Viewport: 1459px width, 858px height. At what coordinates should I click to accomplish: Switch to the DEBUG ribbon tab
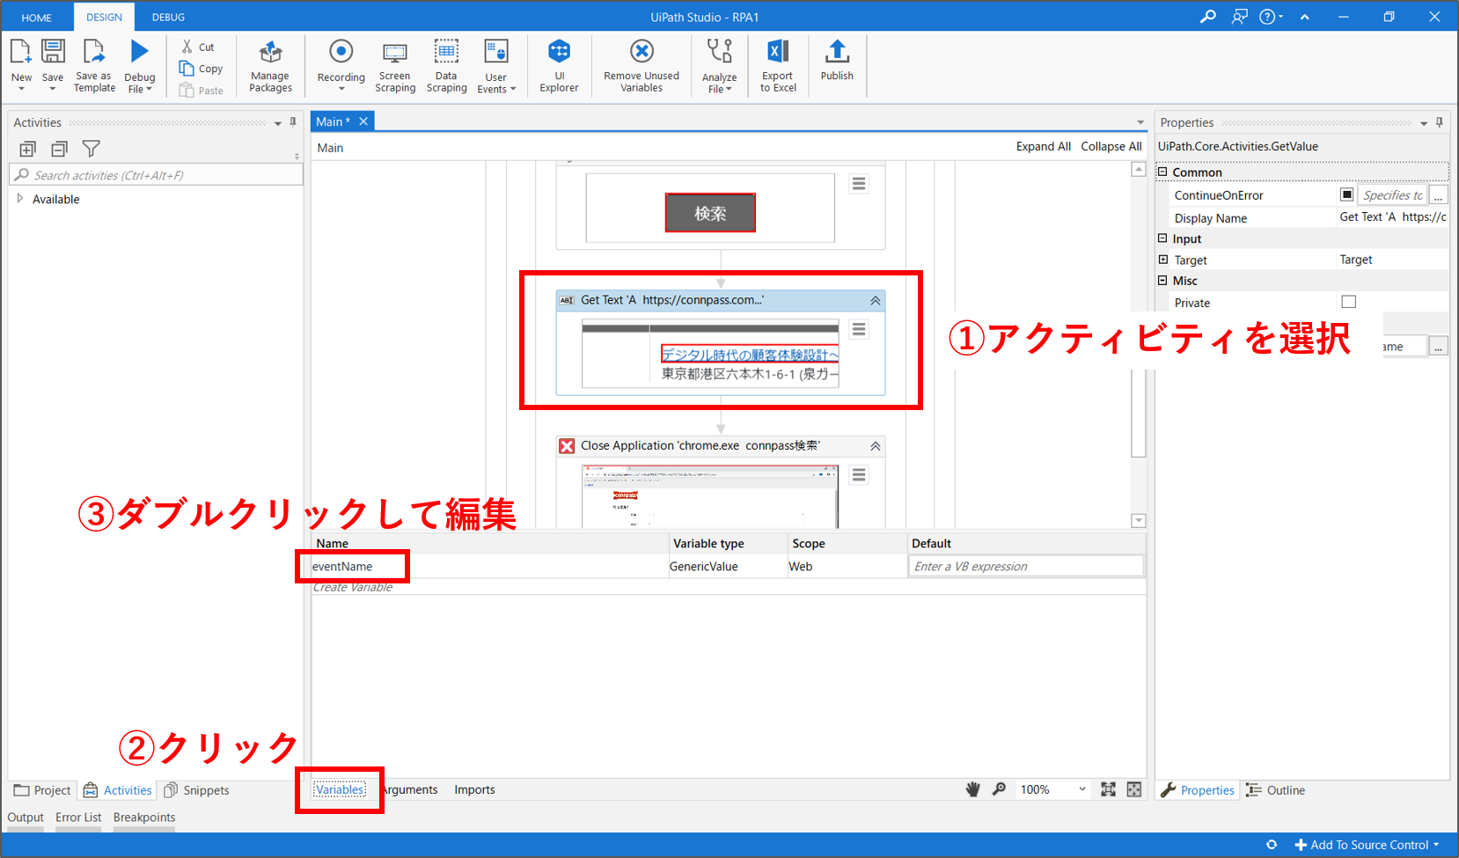(x=168, y=17)
